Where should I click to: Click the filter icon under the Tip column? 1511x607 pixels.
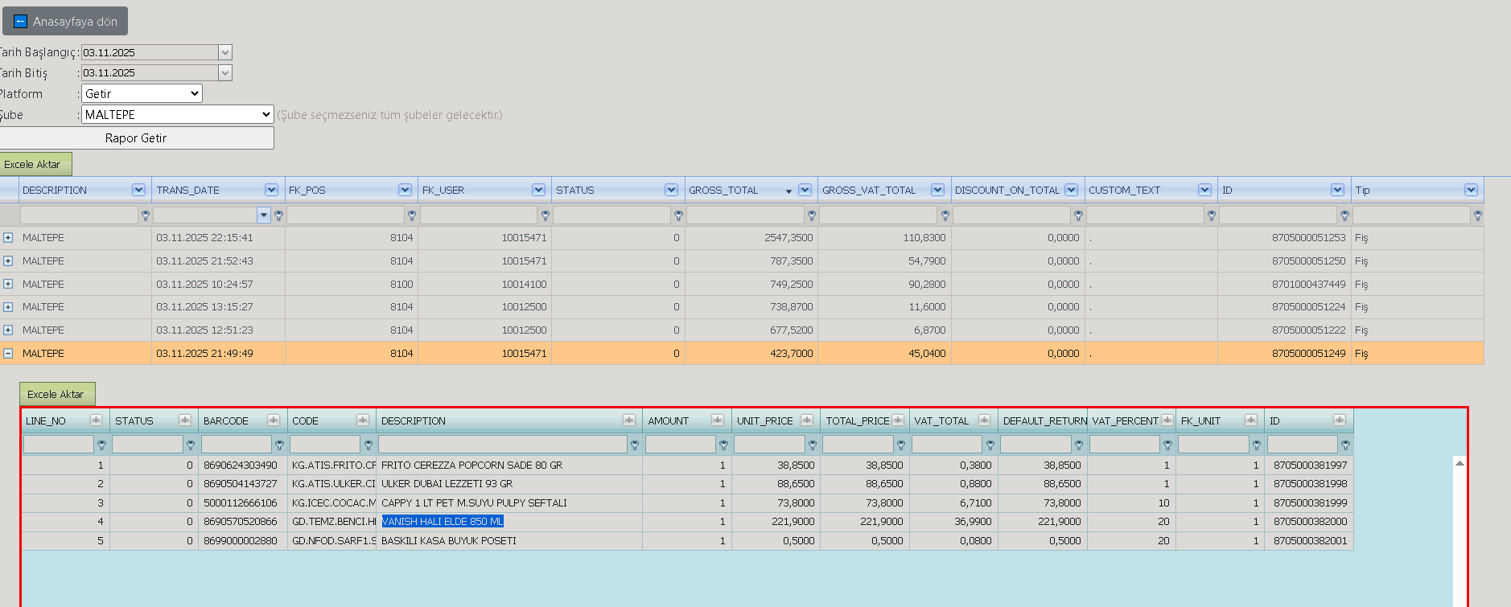tap(1478, 215)
